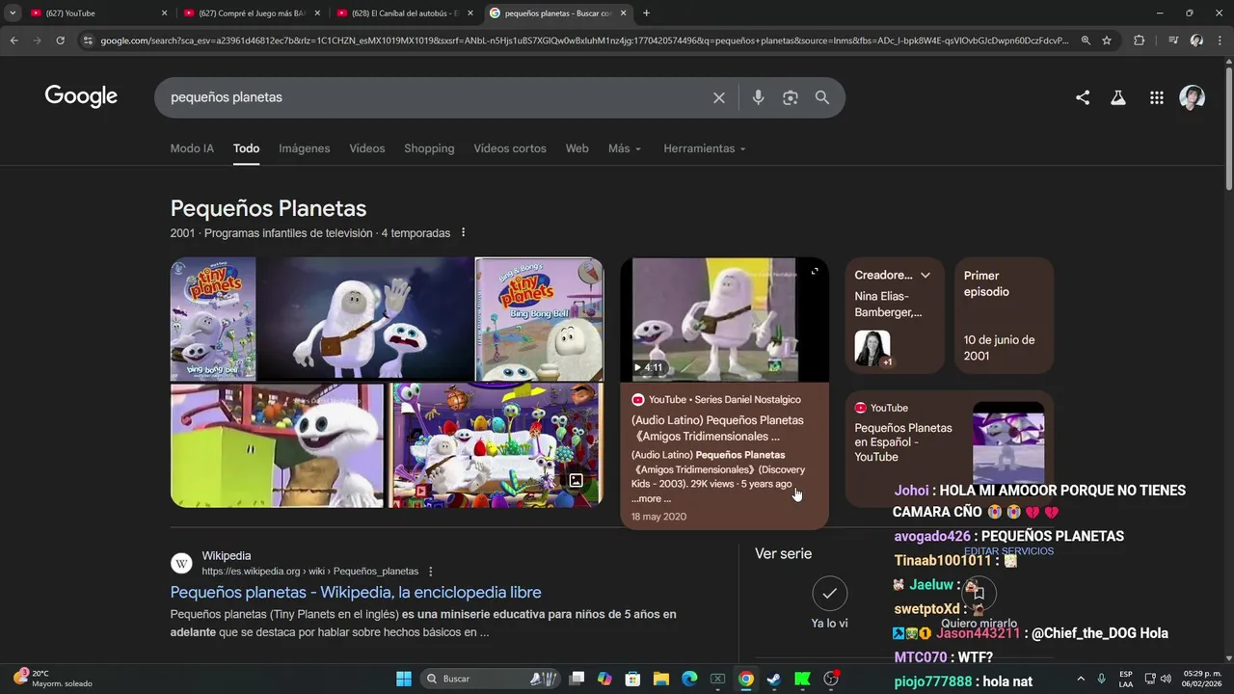Clear the search box with the X icon

pos(718,97)
